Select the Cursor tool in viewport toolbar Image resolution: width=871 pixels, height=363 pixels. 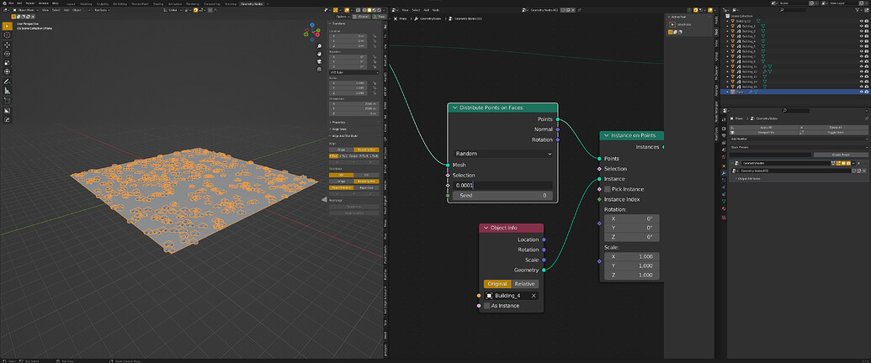(8, 35)
